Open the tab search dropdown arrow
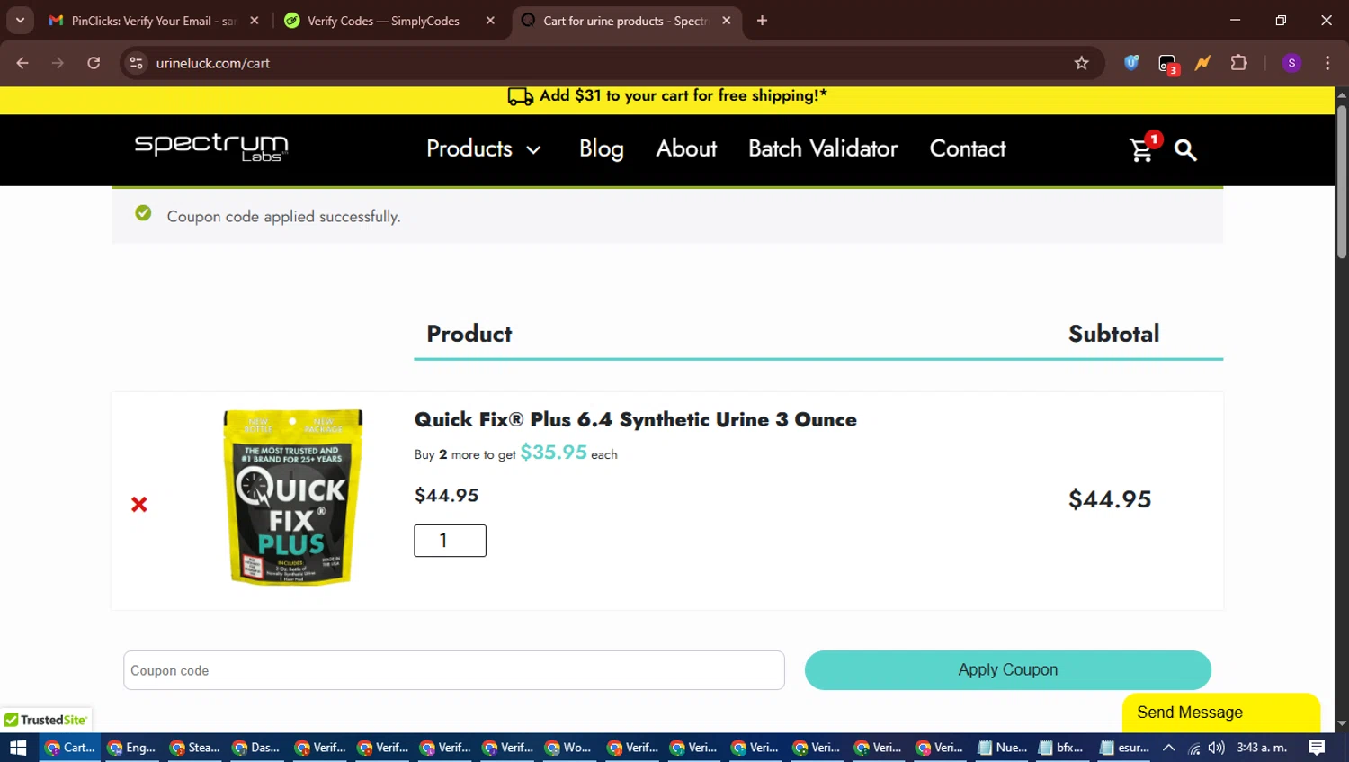This screenshot has width=1349, height=762. (20, 20)
